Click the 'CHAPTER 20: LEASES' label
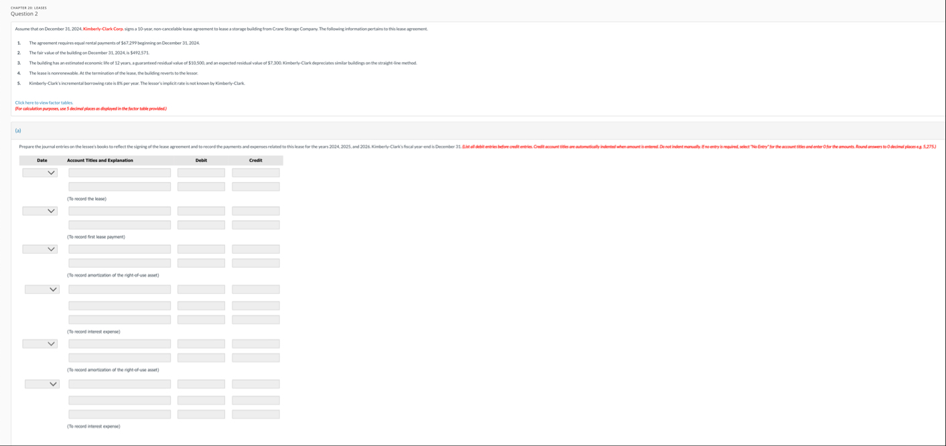This screenshot has height=446, width=946. coord(29,7)
